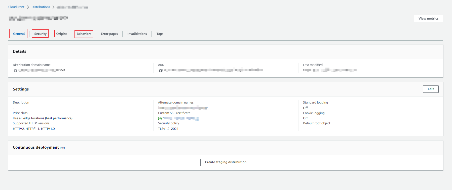Go to the Behaviors tab
Screen dimensions: 452x190
84,34
